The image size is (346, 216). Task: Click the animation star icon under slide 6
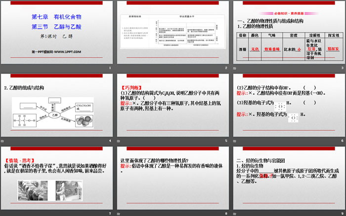point(235,141)
